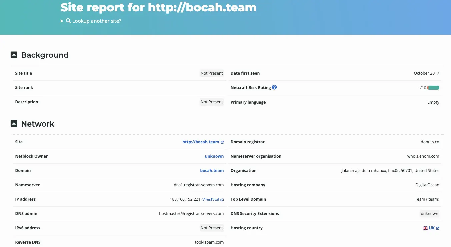The image size is (451, 247).
Task: Click the Site report page heading
Action: click(x=158, y=7)
